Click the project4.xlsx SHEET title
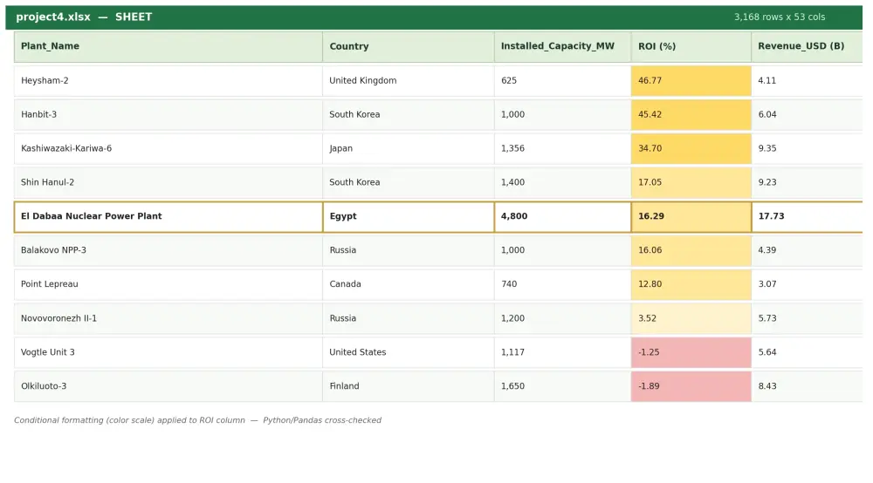Screen dimensions: 873x483 click(x=84, y=17)
